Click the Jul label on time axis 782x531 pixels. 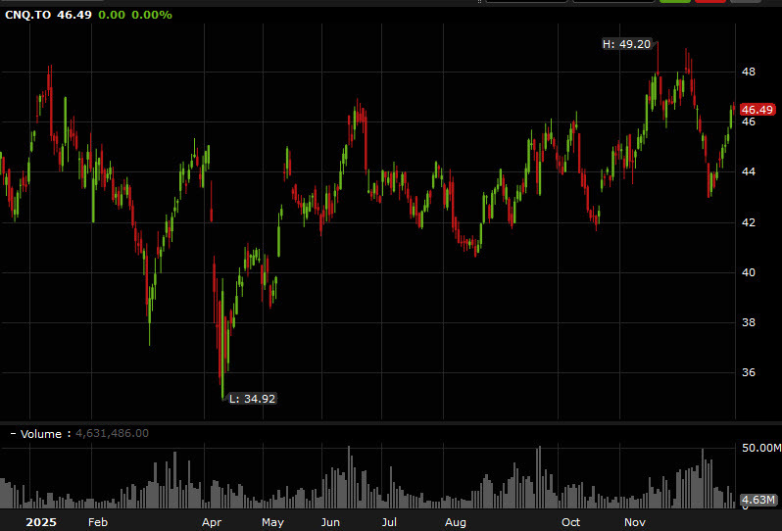[389, 522]
